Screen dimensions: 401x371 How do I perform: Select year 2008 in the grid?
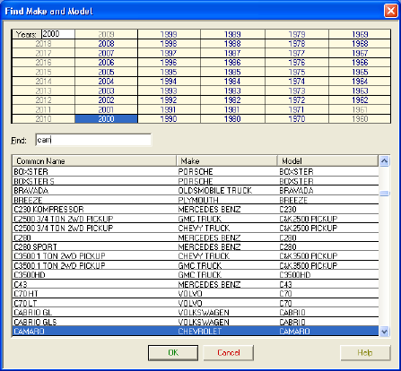[106, 44]
